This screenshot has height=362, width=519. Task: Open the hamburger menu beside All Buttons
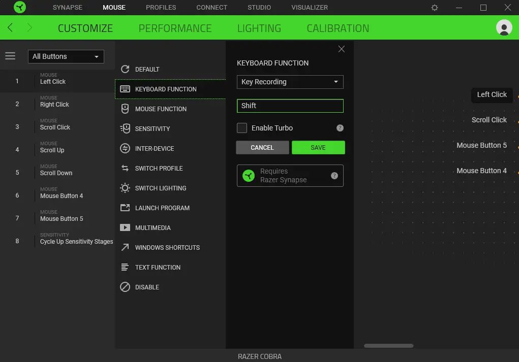pos(10,56)
